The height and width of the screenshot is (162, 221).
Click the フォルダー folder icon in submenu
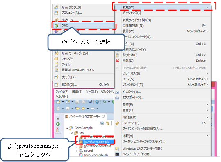point(56,59)
